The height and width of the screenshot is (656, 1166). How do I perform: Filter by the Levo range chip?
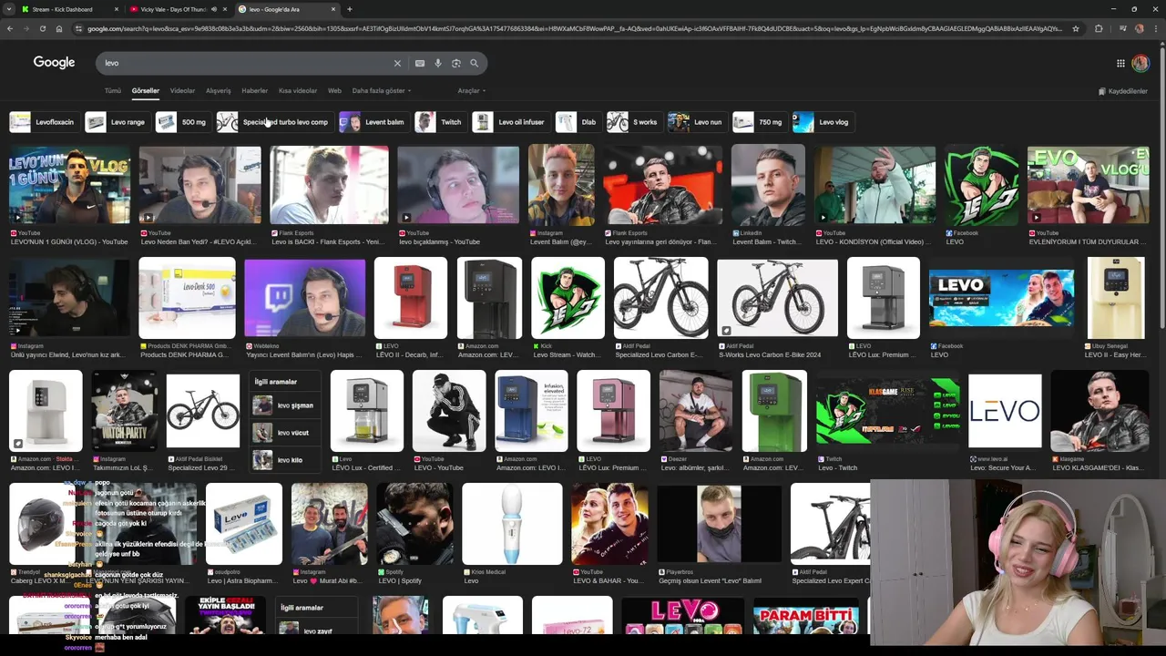[117, 122]
